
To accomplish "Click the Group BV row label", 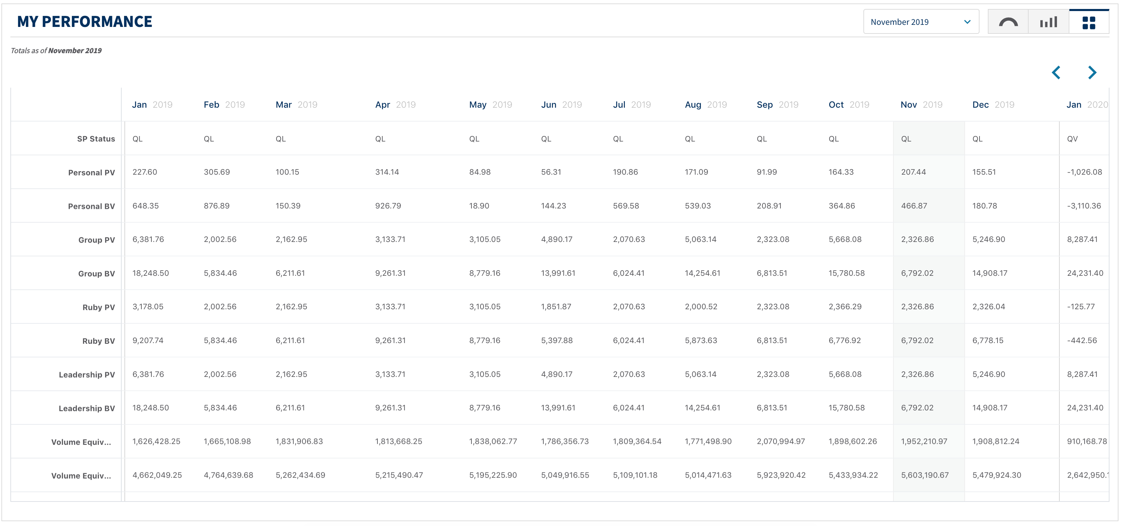I will tap(96, 274).
